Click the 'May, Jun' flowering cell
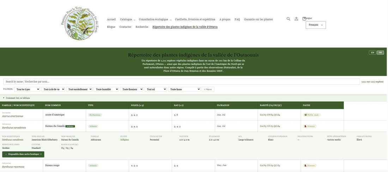The width and height of the screenshot is (388, 172). coord(222,165)
